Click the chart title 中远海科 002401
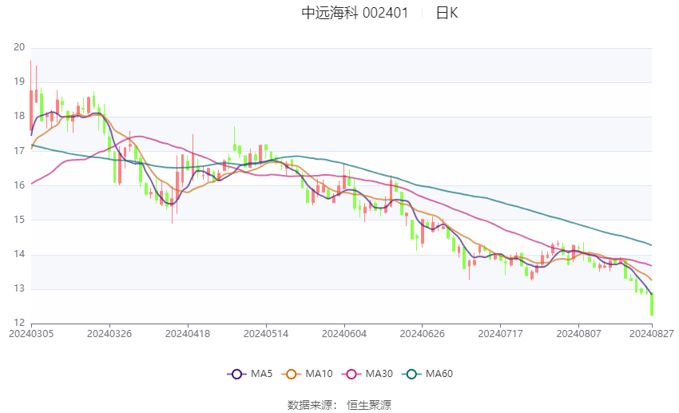This screenshot has width=679, height=413. click(355, 13)
